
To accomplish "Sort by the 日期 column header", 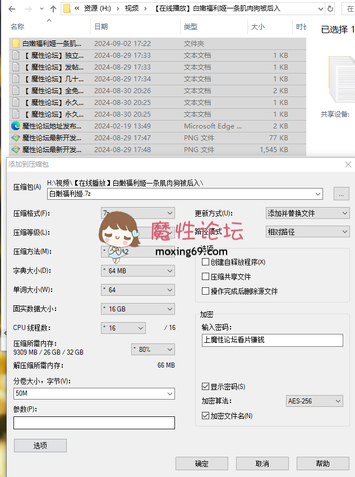I will tap(101, 27).
